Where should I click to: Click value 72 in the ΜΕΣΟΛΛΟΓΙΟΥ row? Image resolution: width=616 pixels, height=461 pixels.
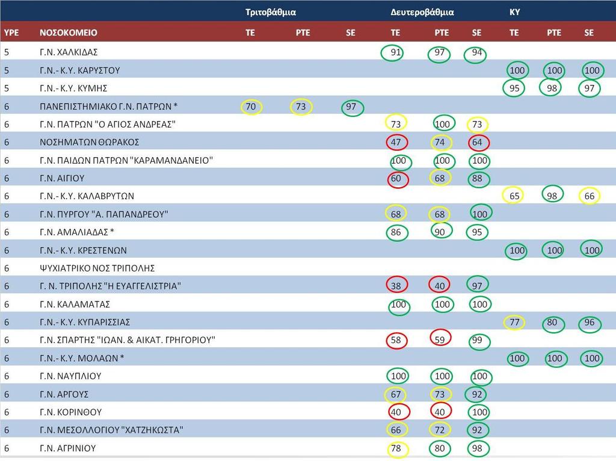click(440, 430)
